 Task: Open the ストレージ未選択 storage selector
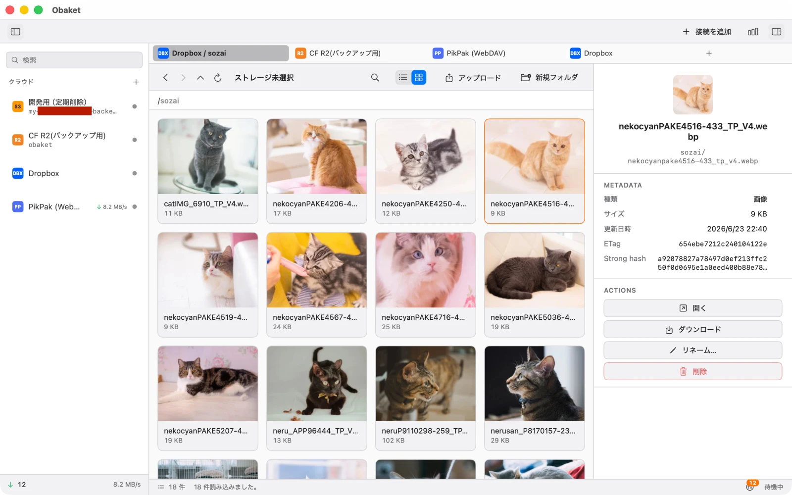[264, 78]
